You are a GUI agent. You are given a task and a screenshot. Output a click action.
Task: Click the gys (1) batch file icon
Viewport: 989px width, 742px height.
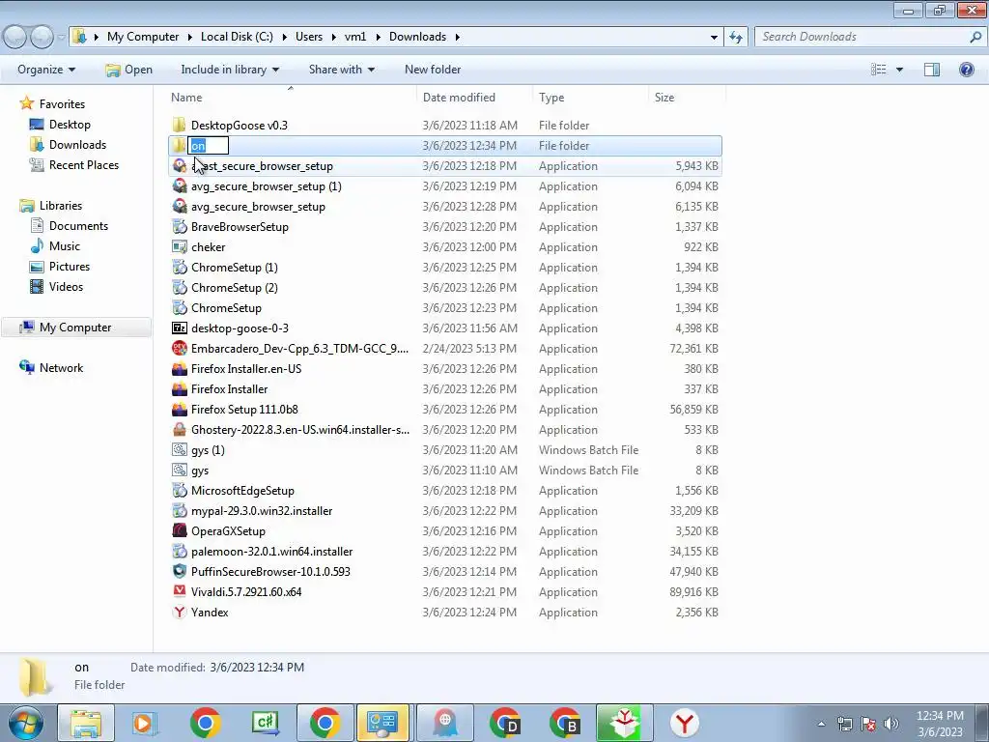179,450
